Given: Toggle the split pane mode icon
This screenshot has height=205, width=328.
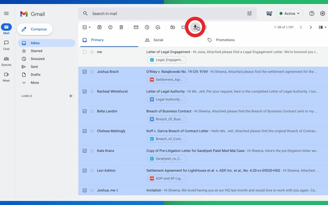Looking at the screenshot, I should coord(321,27).
